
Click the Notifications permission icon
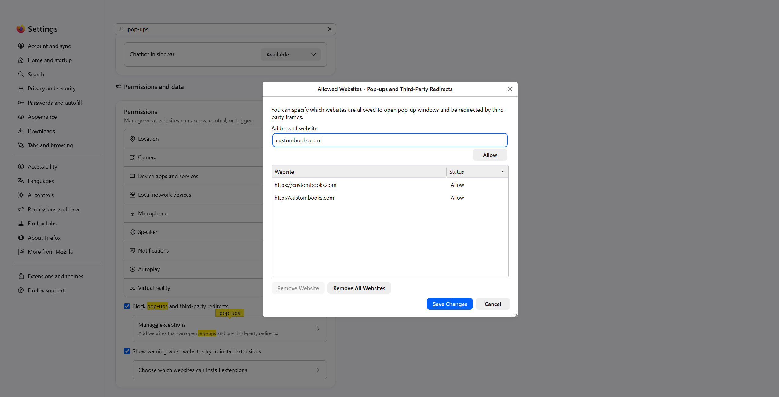(132, 251)
